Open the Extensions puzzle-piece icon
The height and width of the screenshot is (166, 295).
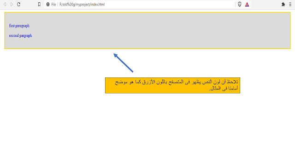tap(283, 4)
